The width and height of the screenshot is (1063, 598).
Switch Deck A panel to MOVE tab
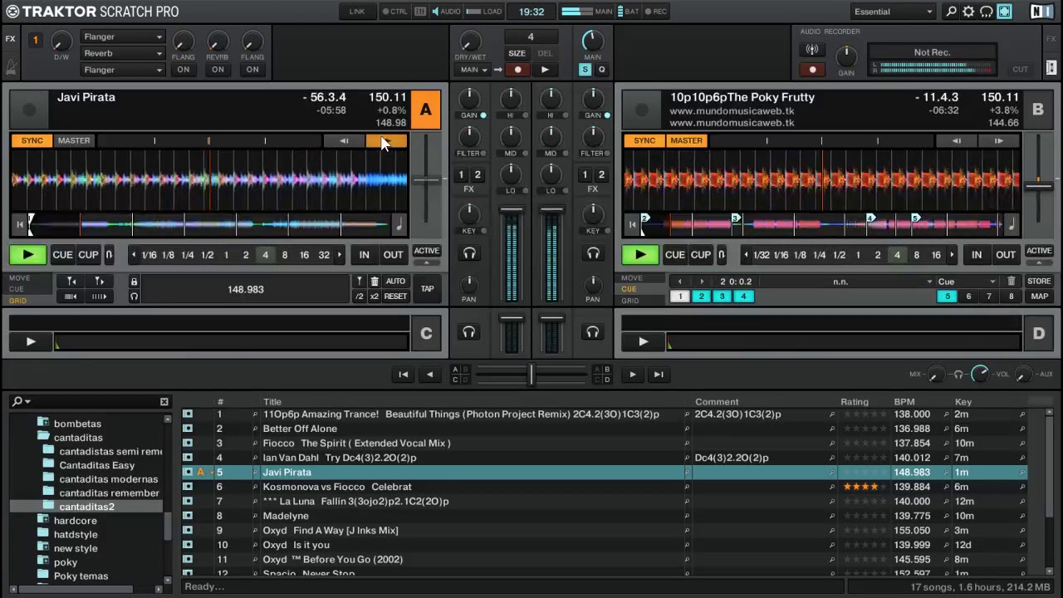pos(19,278)
